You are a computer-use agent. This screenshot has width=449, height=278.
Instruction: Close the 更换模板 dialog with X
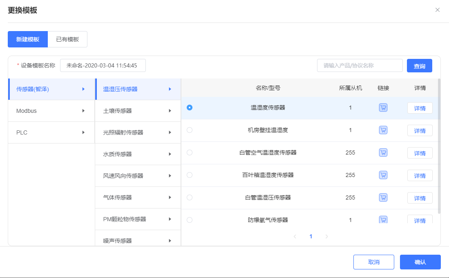click(438, 10)
